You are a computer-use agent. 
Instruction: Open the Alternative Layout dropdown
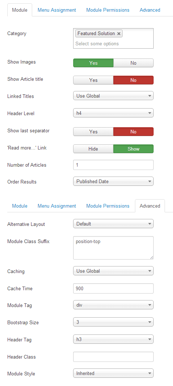point(113,224)
